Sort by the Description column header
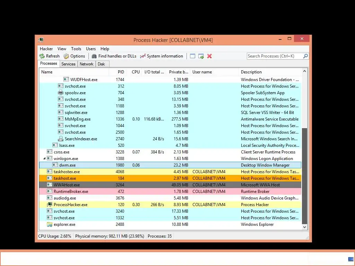Screen dimensions: 355x266 pyautogui.click(x=270, y=72)
